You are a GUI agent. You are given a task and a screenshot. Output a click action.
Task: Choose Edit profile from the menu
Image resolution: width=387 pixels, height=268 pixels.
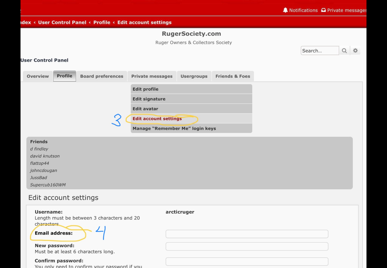145,89
